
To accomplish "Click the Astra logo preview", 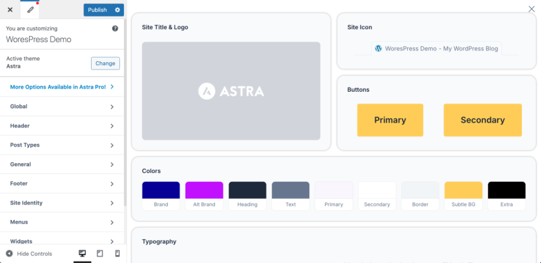I will pos(231,91).
